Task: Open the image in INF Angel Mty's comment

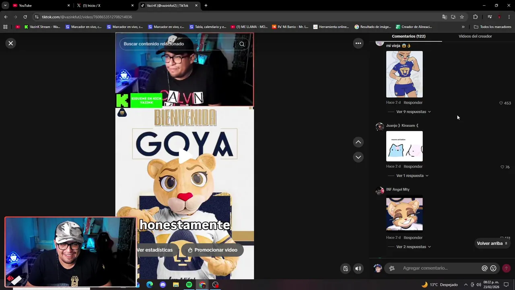Action: coord(404,214)
